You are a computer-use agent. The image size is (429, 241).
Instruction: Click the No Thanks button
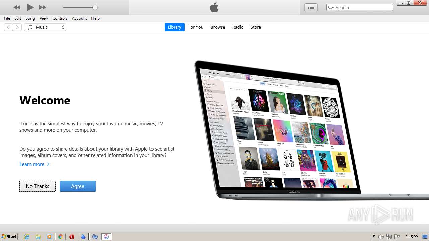[x=38, y=186]
